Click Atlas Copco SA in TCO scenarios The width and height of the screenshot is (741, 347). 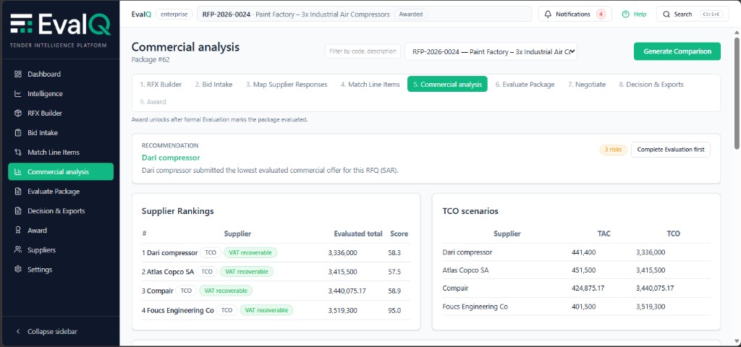tap(465, 270)
